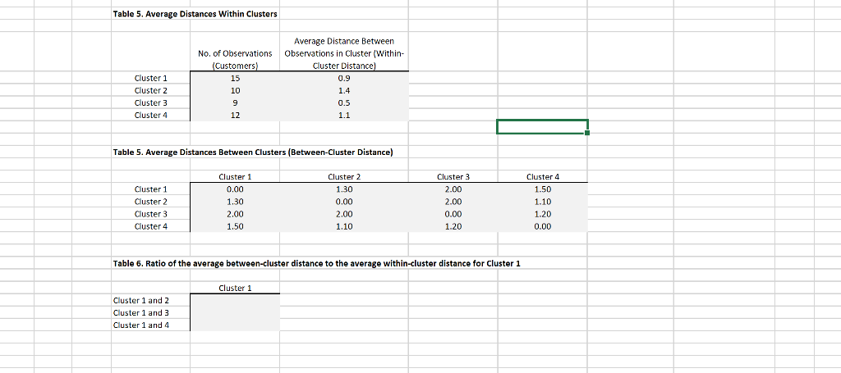
Task: Select the 0.00 cell for Cluster 2 versus Cluster 2
Action: point(344,202)
